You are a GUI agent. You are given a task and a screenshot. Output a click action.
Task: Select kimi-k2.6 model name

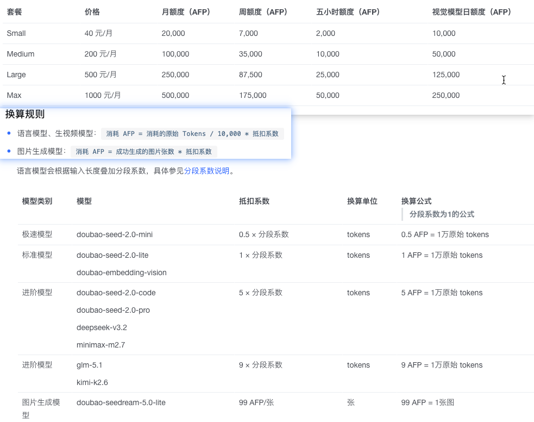(92, 382)
